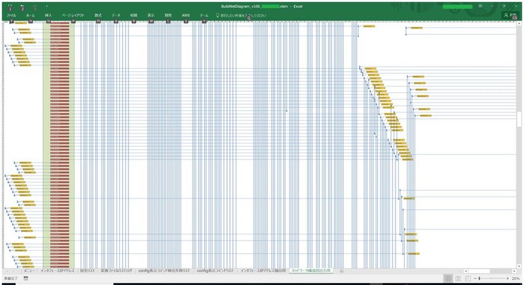
Task: Switch to Normal view
Action: point(448,278)
